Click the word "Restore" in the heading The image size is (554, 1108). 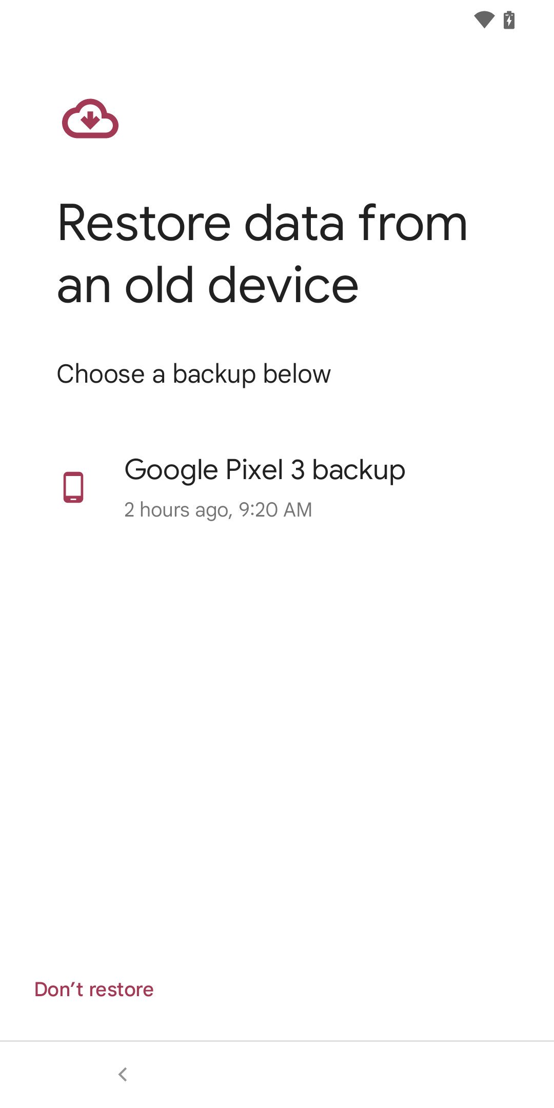tap(145, 223)
